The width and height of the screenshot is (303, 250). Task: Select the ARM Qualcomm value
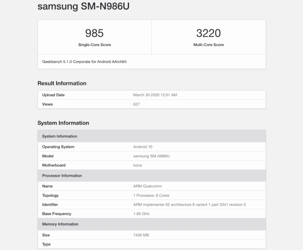tap(147, 186)
